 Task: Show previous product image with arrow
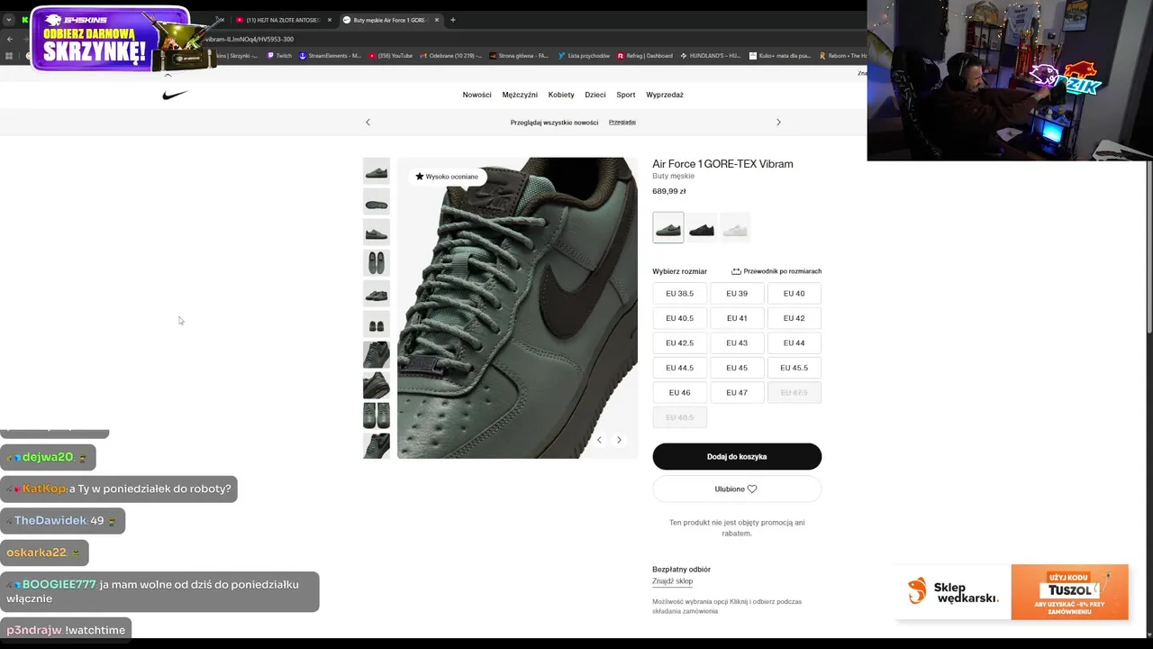pyautogui.click(x=599, y=440)
